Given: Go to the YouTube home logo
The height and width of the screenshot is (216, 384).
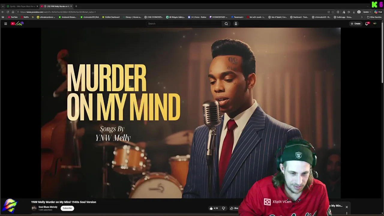Looking at the screenshot, I should pos(17,24).
